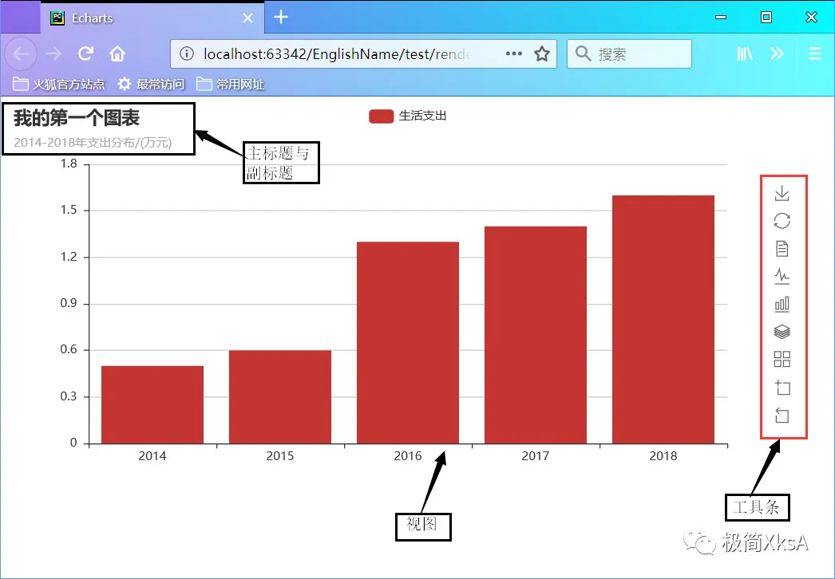835x579 pixels.
Task: Activate the data zoom selection icon
Action: pos(782,388)
